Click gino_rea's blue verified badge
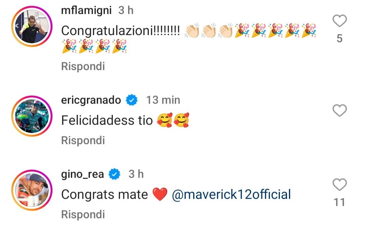The height and width of the screenshot is (227, 368). 114,175
